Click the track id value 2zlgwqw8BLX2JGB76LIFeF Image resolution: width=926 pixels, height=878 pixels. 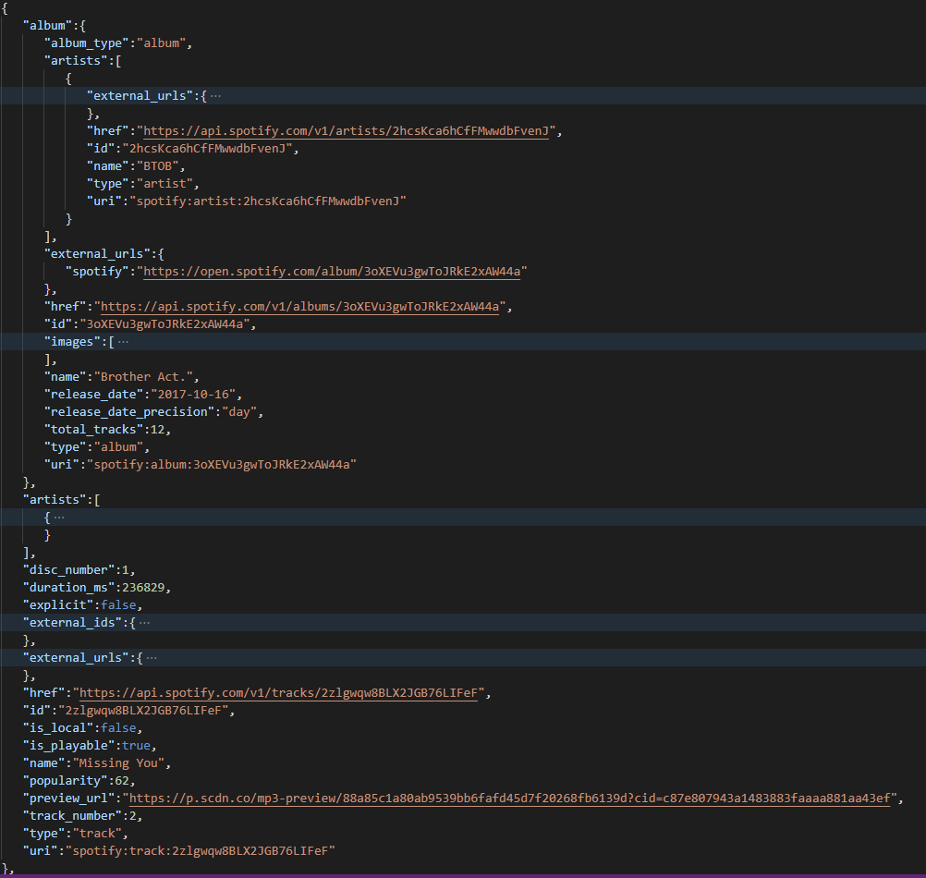point(143,711)
